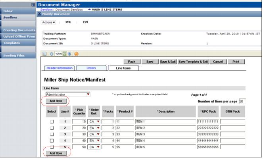Open the Actions dropdown menu

coord(49,22)
